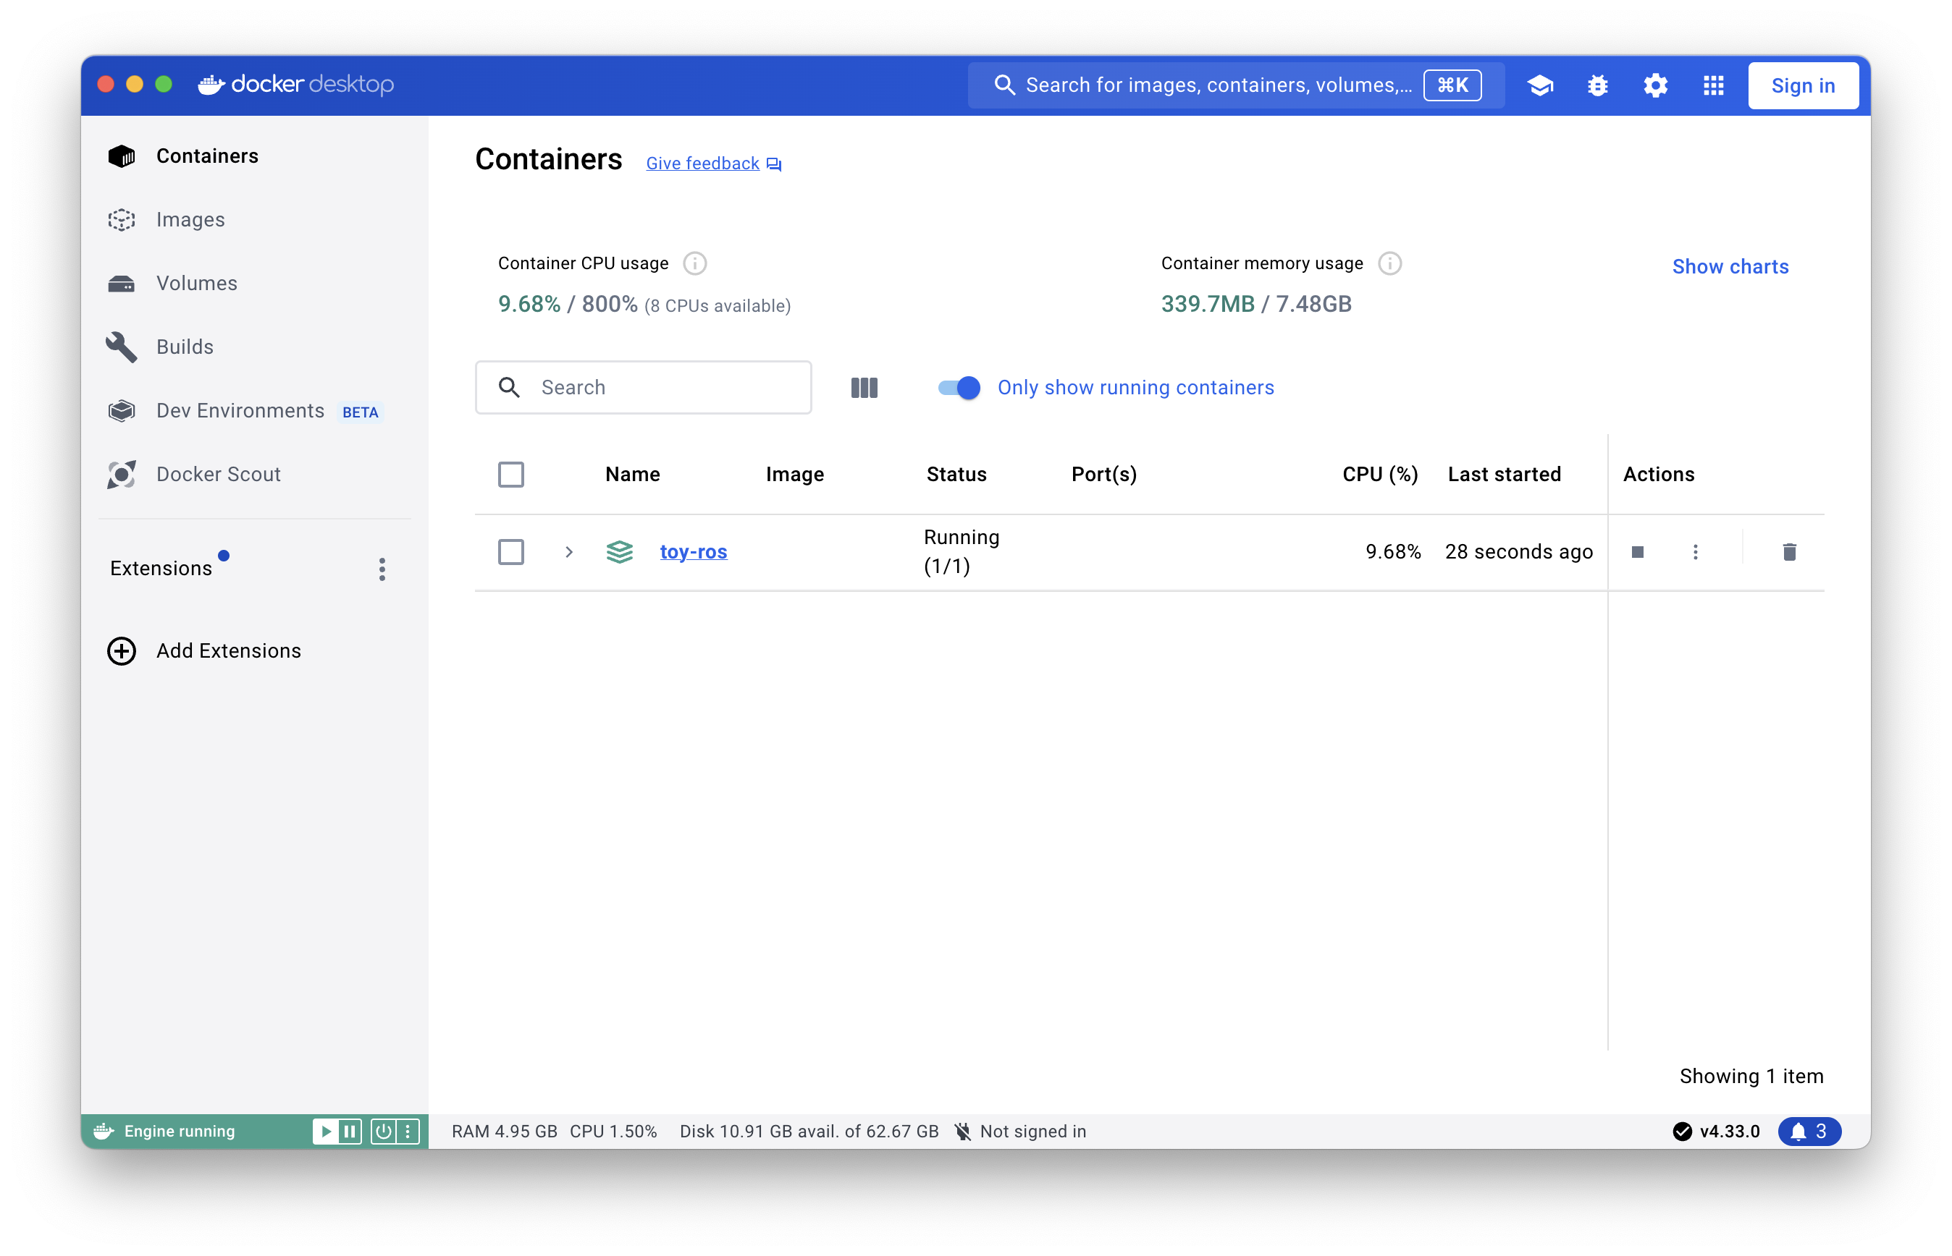Click the Container CPU usage info icon
Viewport: 1952px width, 1256px height.
694,263
